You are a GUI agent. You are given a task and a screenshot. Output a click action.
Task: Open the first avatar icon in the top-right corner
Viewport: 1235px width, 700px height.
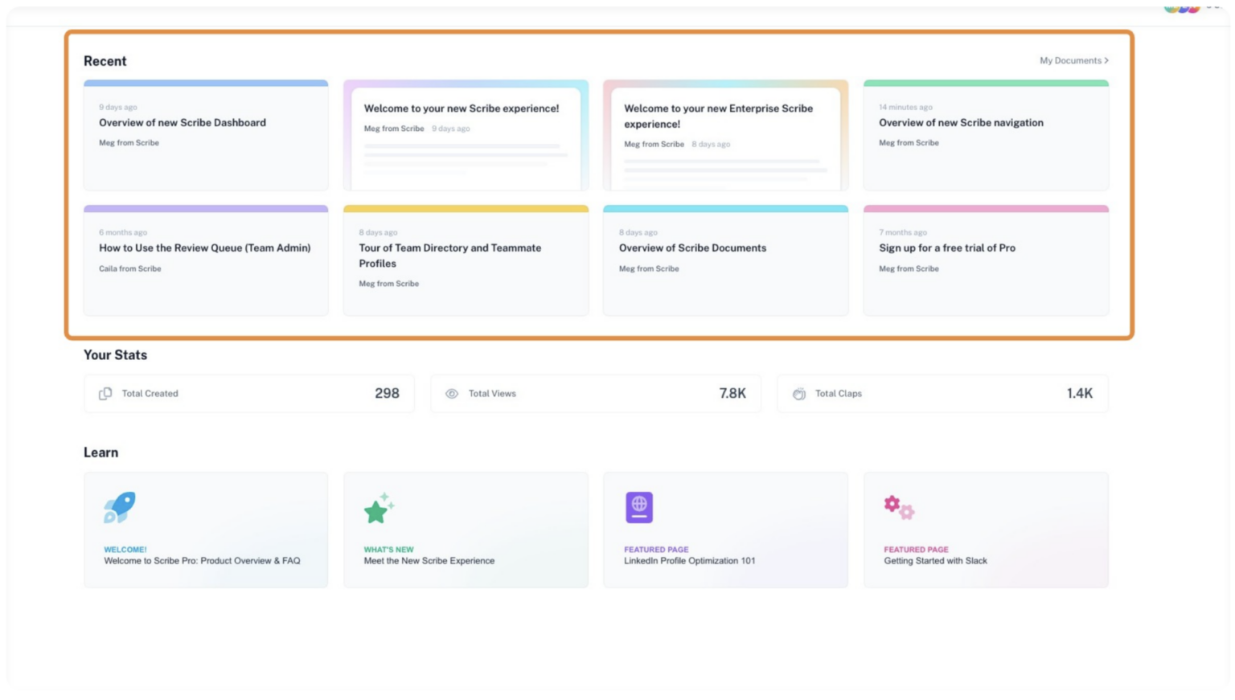[1171, 8]
